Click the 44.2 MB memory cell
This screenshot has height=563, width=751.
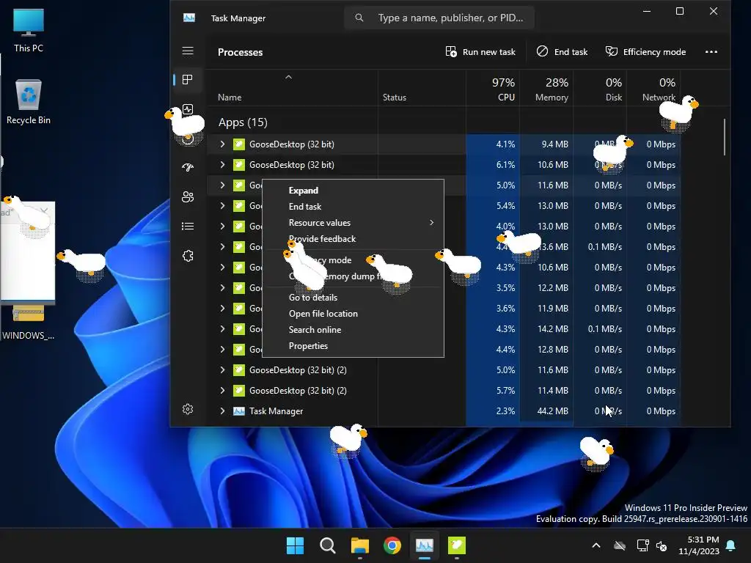point(546,411)
